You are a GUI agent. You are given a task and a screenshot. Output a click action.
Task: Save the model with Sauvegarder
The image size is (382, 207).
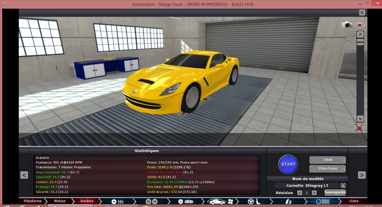coord(335,192)
